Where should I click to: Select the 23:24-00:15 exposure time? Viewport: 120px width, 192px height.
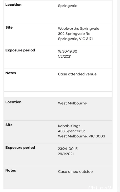coord(68,149)
